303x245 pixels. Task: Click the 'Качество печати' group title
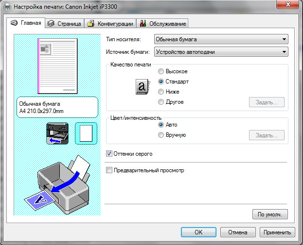pos(131,65)
